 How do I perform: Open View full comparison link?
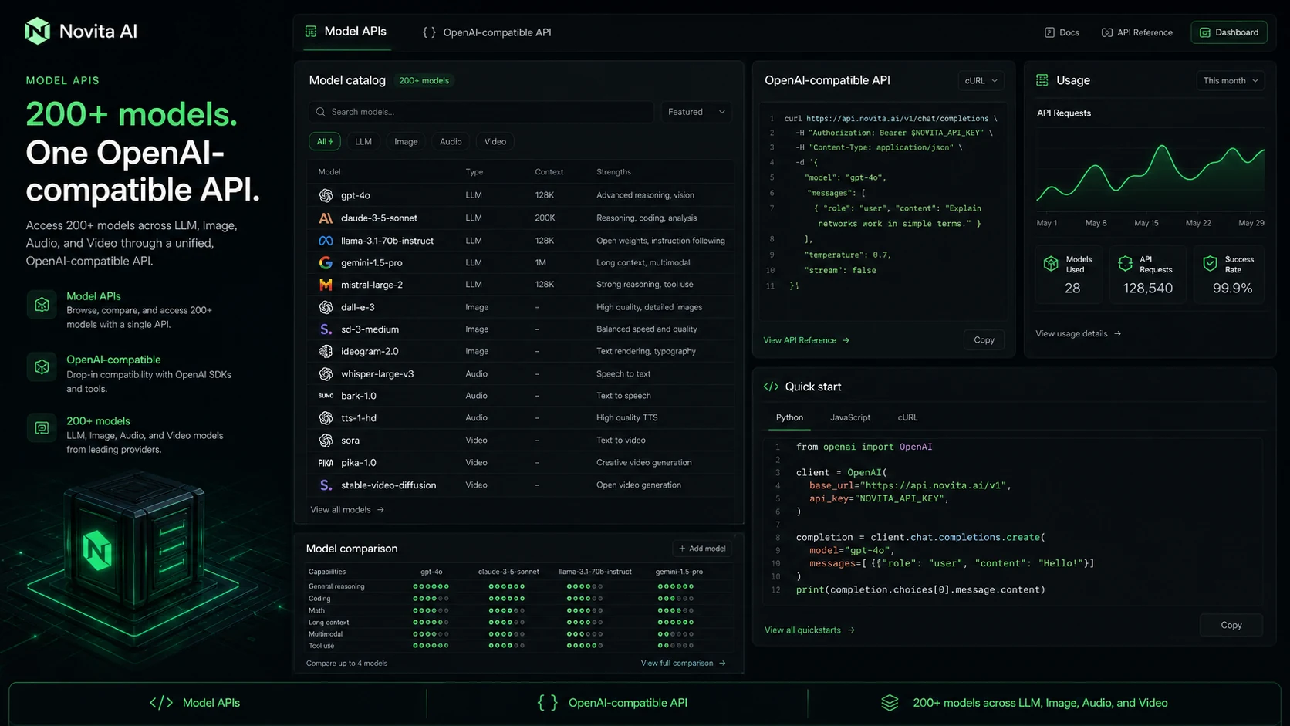[x=683, y=663]
